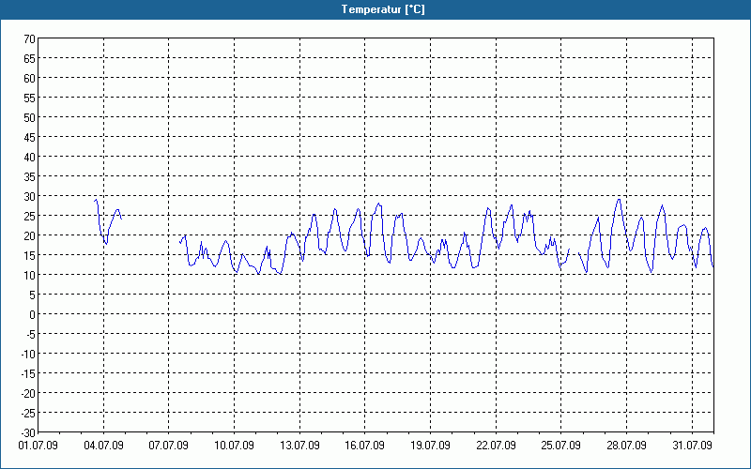Click the -5 value on temperature axis
This screenshot has width=751, height=469.
point(30,334)
